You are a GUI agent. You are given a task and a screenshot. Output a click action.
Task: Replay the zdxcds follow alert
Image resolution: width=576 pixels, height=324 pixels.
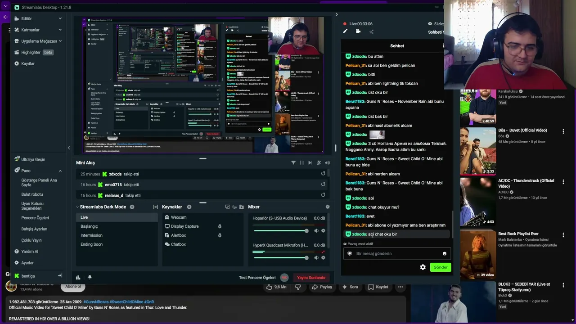[x=323, y=174]
